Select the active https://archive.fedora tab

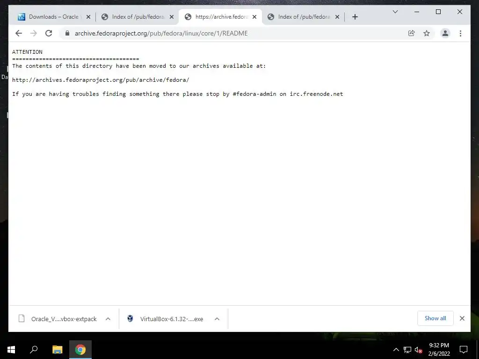pos(220,17)
